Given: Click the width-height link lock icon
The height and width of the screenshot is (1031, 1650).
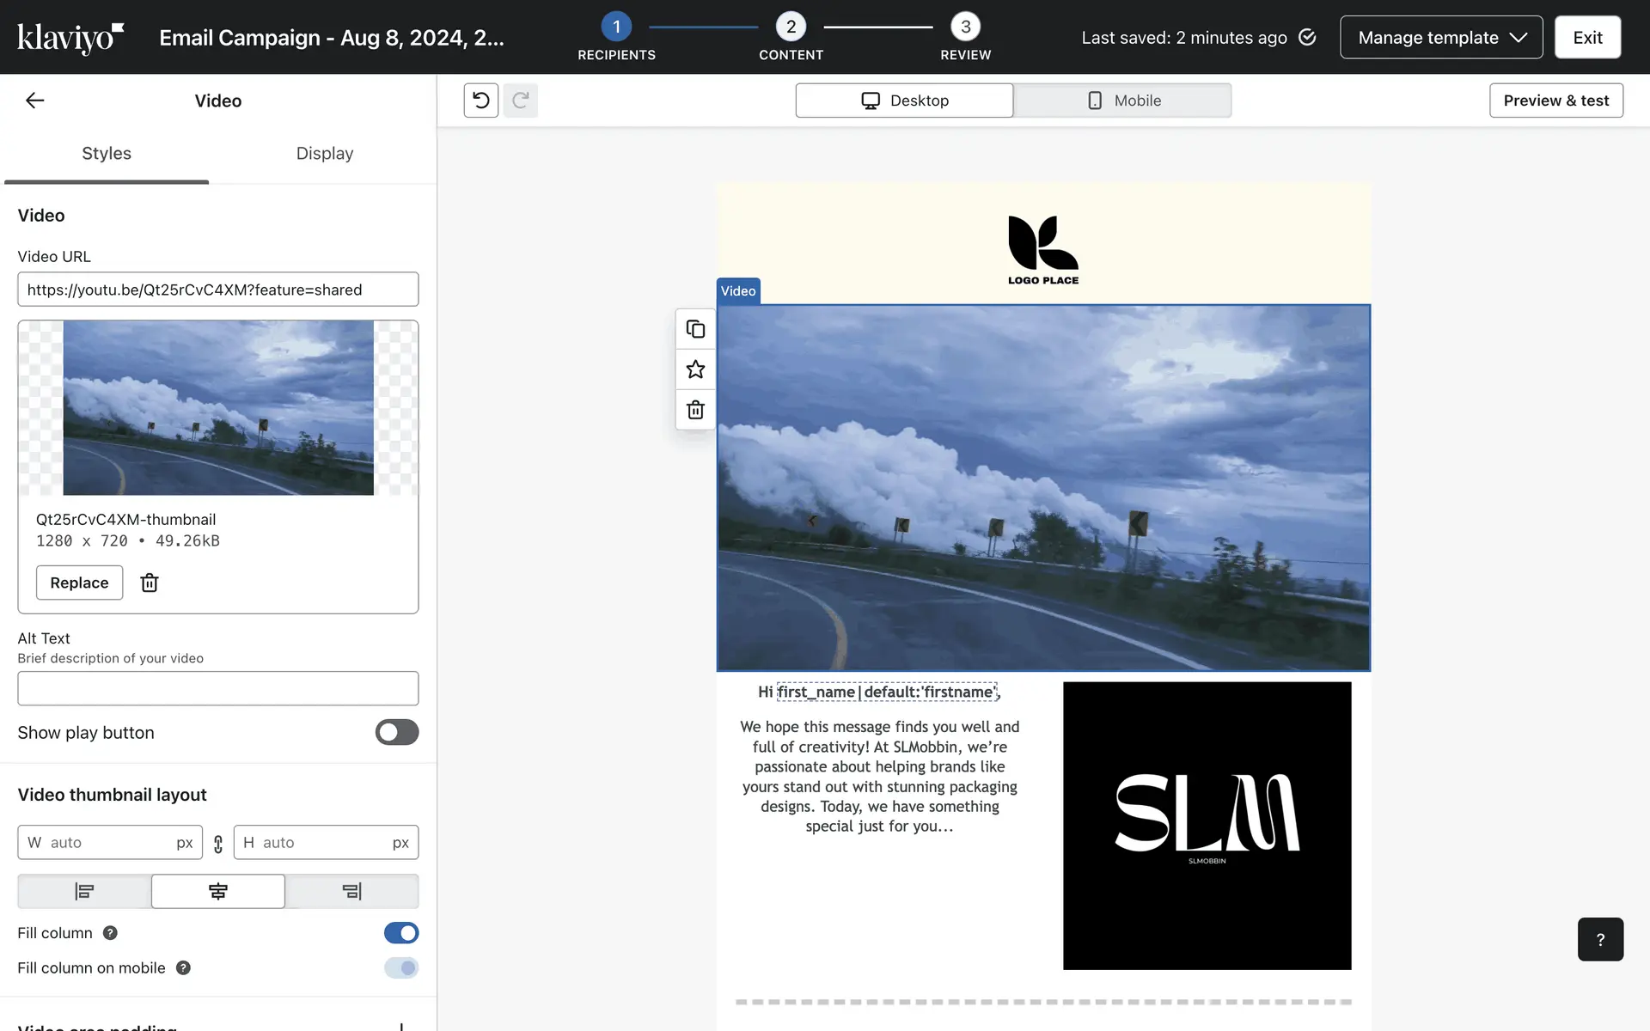Looking at the screenshot, I should tap(218, 844).
